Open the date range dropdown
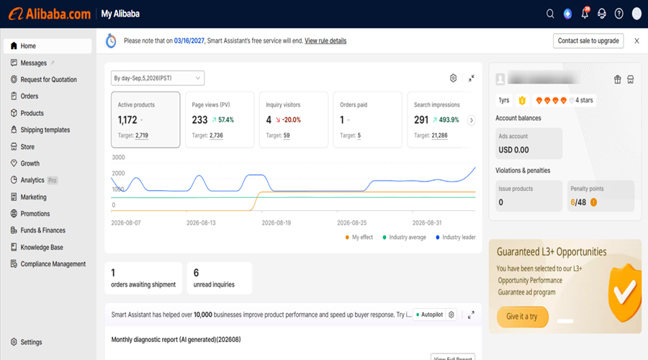Viewport: 648px width, 360px height. coord(158,78)
